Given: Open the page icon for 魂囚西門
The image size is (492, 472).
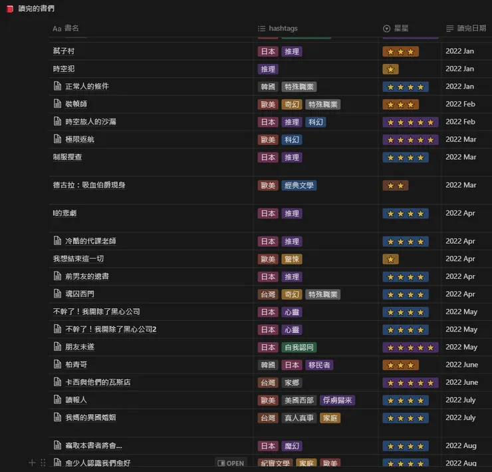Looking at the screenshot, I should click(x=57, y=294).
